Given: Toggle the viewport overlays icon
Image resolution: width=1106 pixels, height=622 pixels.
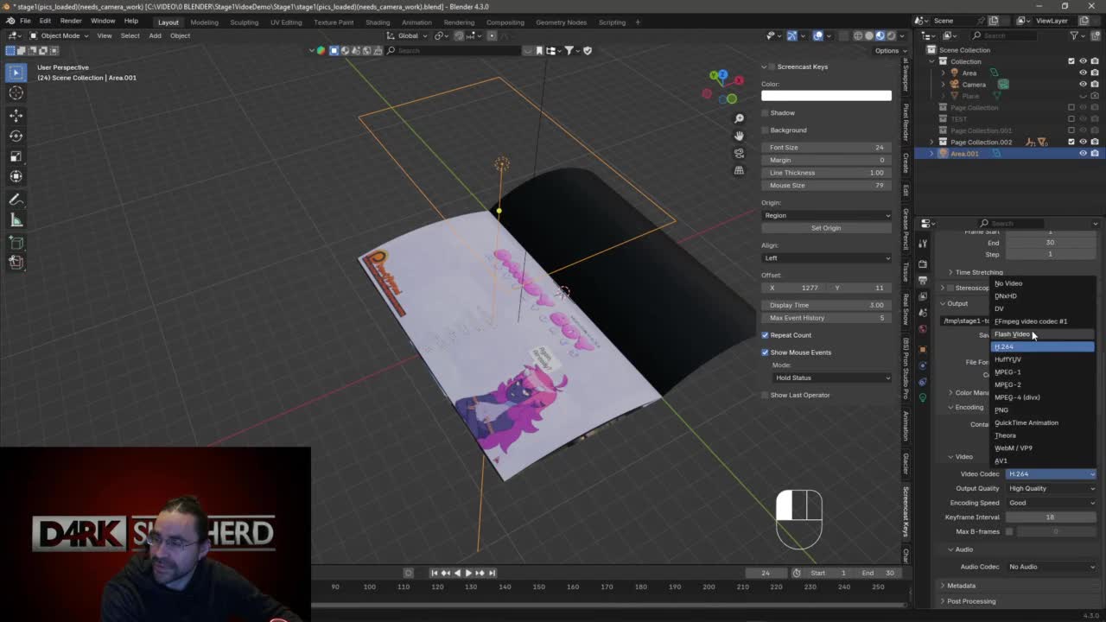Looking at the screenshot, I should [x=818, y=35].
